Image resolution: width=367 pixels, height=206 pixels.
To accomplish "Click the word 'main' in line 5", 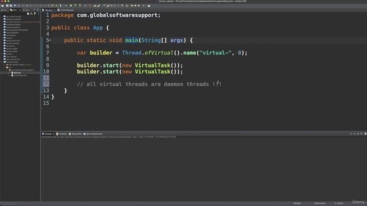I will pyautogui.click(x=131, y=40).
